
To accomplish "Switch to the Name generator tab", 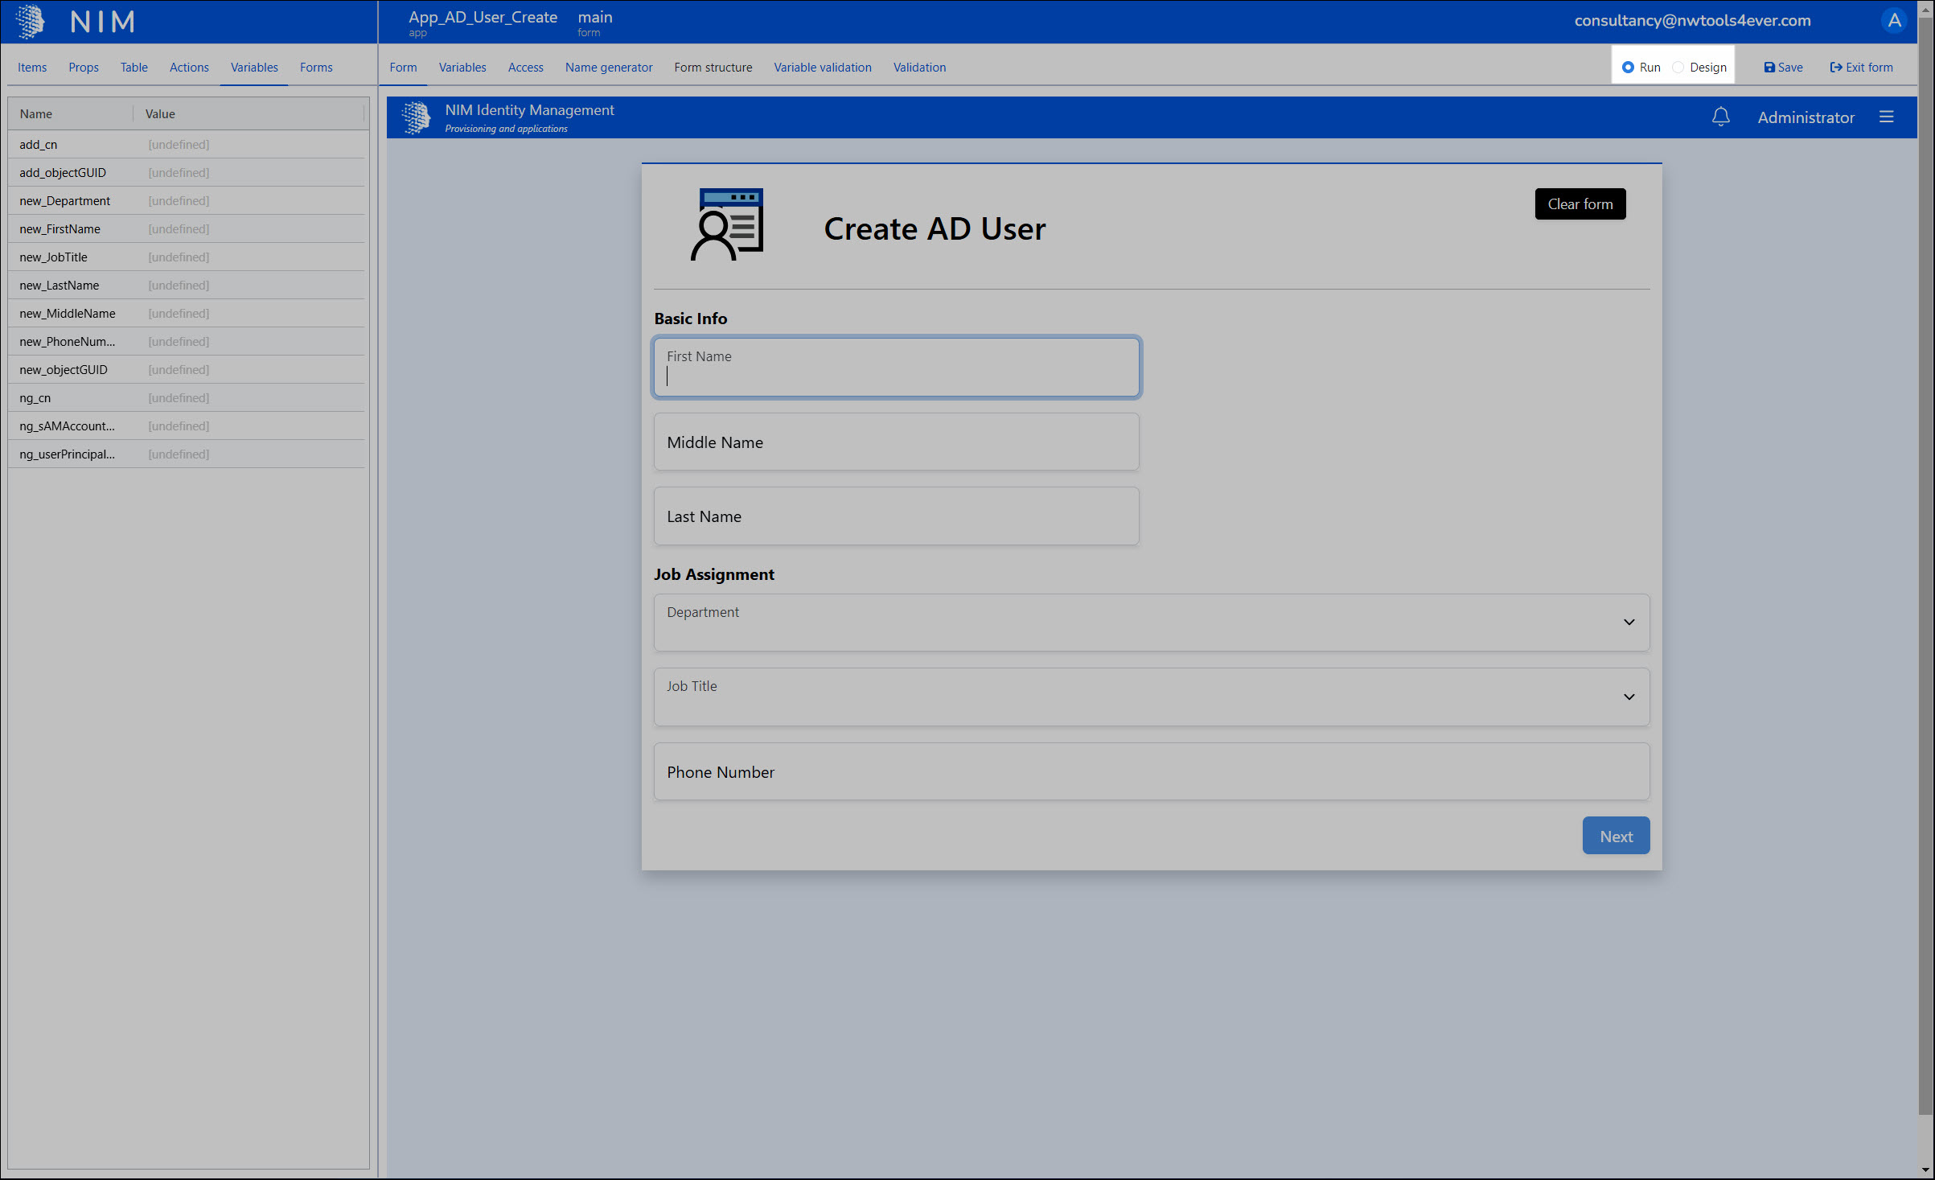I will pos(608,68).
